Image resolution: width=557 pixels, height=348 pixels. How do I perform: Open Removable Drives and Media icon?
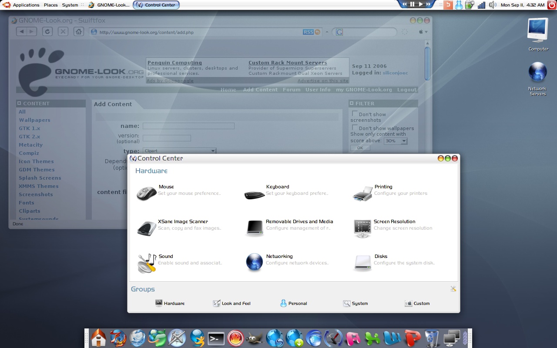pyautogui.click(x=255, y=228)
